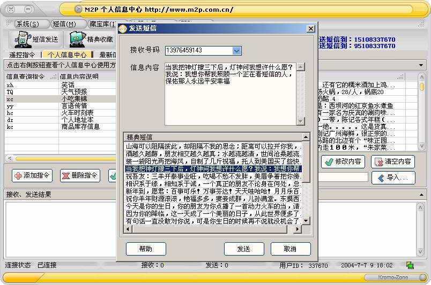
Task: Open the 短信(M) menu
Action: 64,24
